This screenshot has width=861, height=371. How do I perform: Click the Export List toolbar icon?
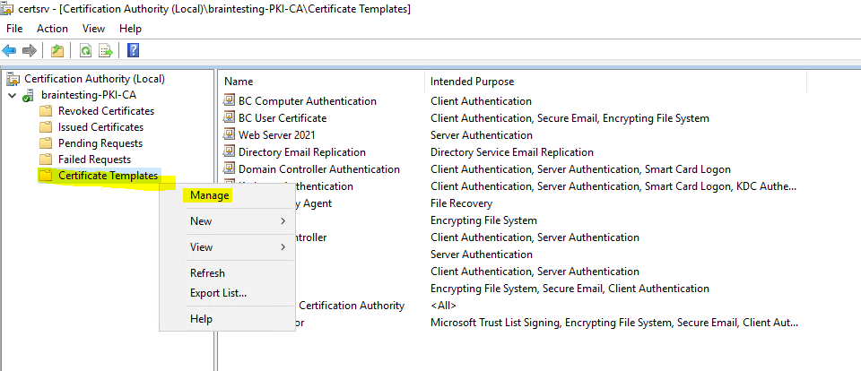pyautogui.click(x=106, y=51)
